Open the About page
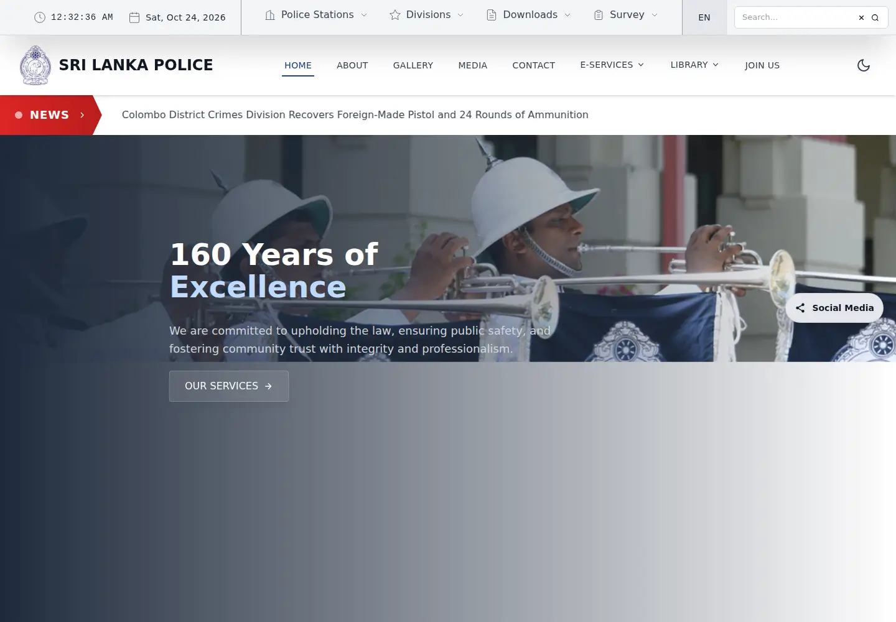The image size is (896, 622). point(352,65)
